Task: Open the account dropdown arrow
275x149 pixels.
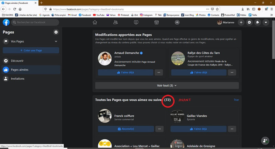Action: pyautogui.click(x=266, y=22)
